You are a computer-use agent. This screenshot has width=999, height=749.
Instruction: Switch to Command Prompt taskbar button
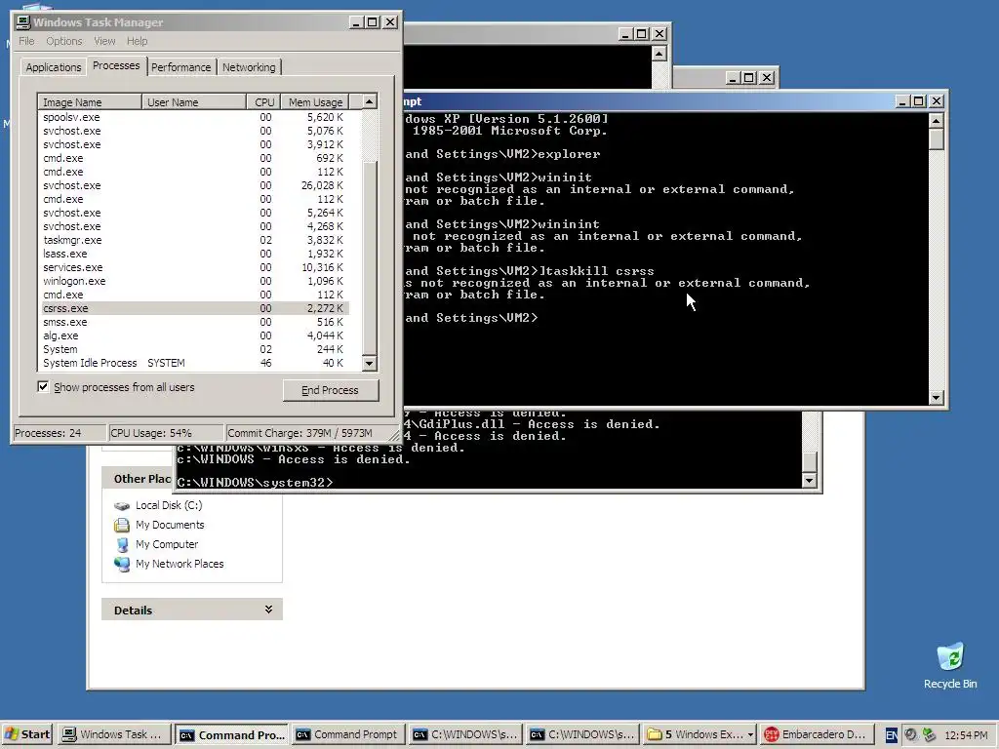pos(348,734)
